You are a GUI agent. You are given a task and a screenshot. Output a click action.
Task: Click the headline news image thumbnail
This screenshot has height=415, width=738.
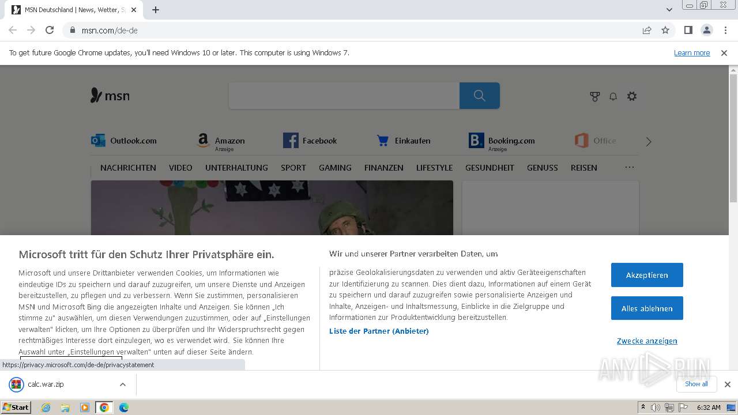click(x=272, y=208)
